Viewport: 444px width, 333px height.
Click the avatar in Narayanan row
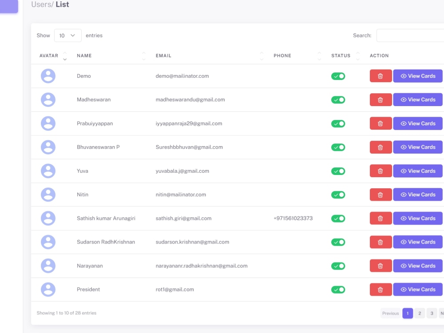click(x=48, y=266)
